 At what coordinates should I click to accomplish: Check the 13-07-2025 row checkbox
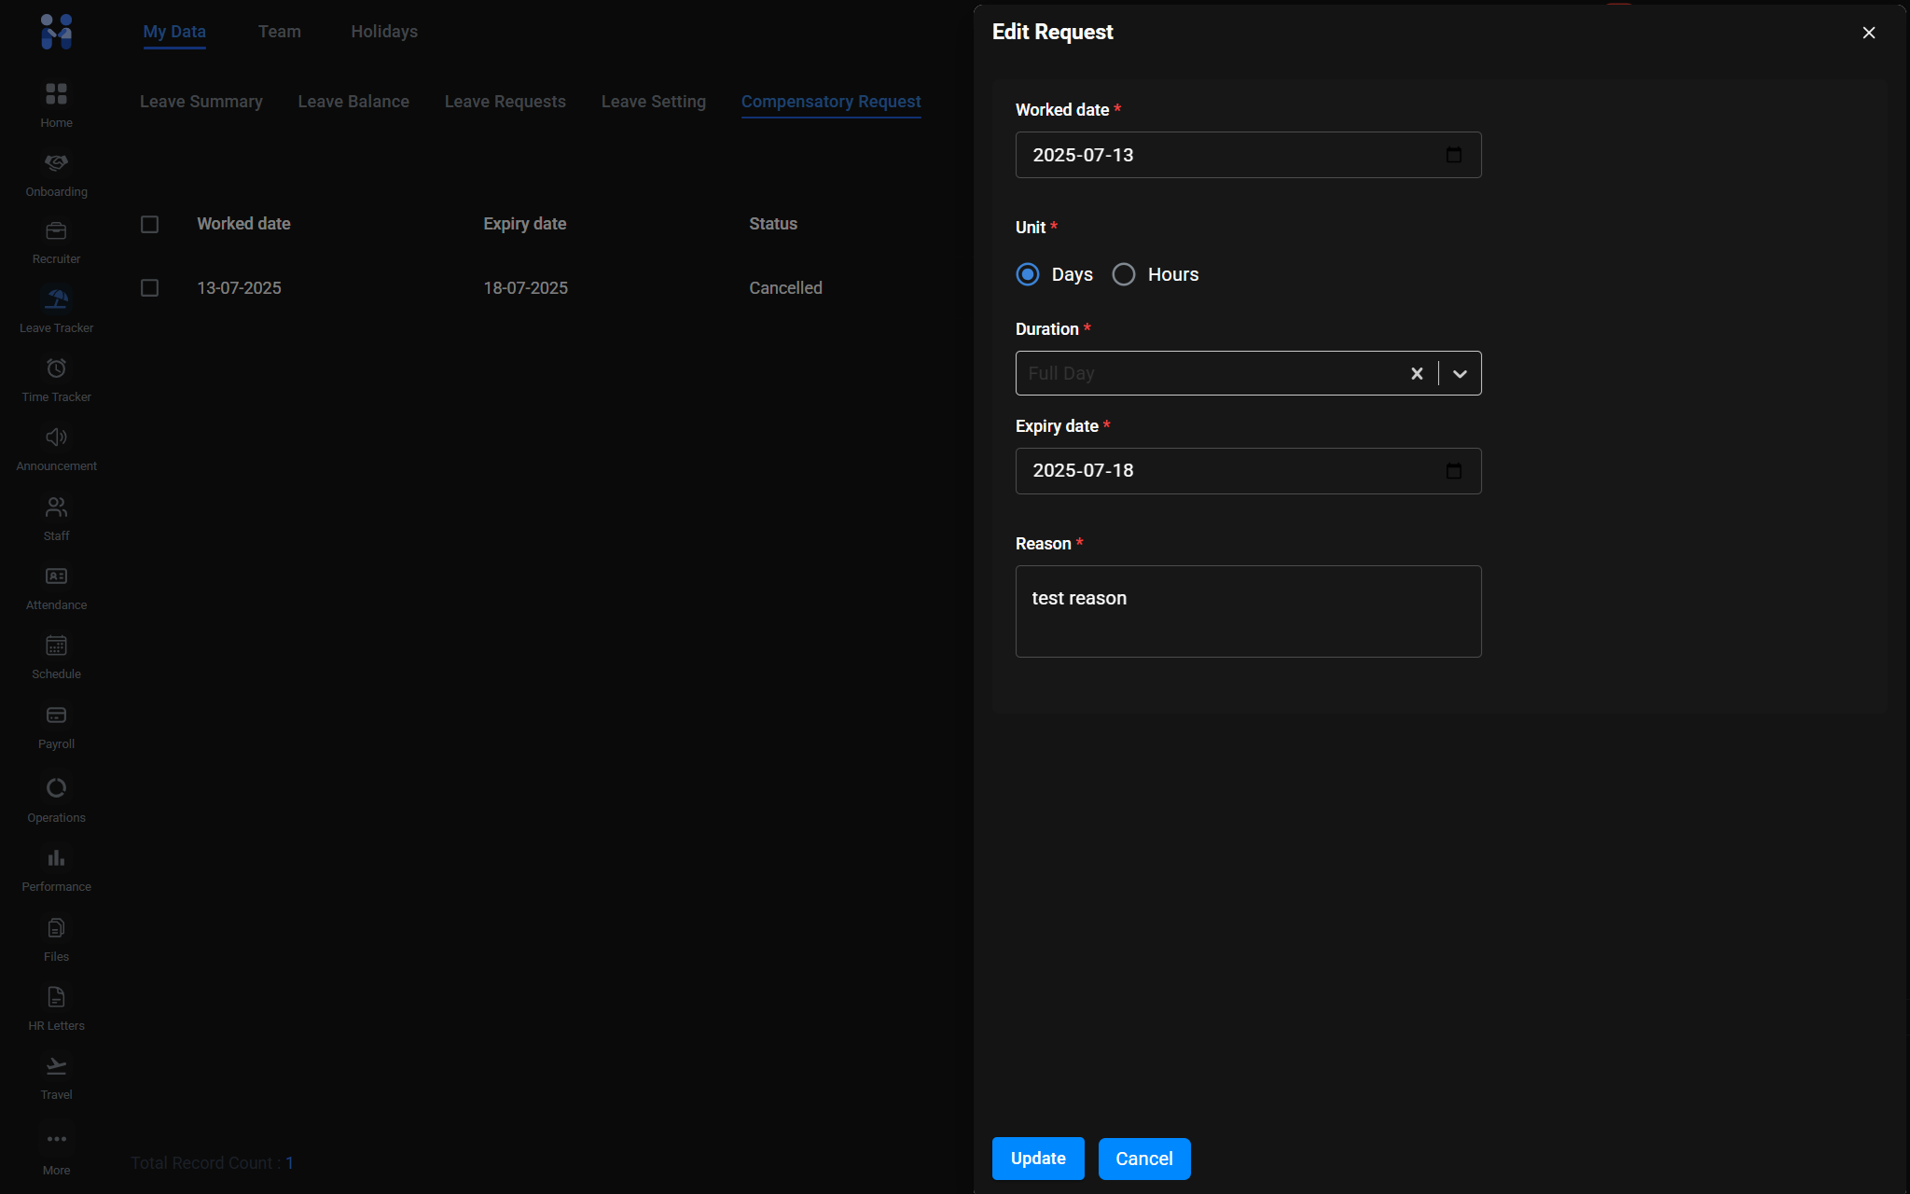(x=149, y=288)
